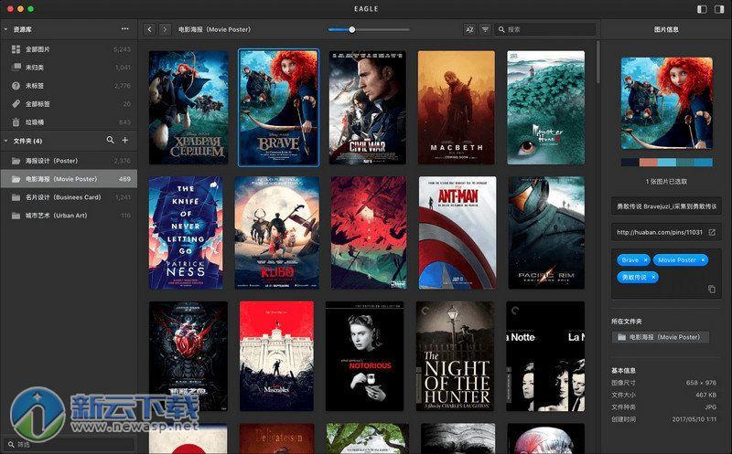Adjust the thumbnail size slider handle
This screenshot has width=732, height=454.
tap(352, 29)
